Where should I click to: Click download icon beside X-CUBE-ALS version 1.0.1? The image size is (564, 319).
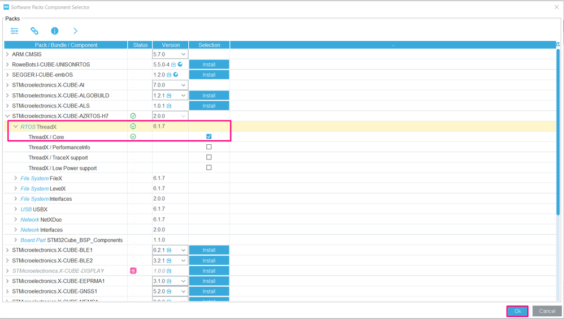[169, 106]
